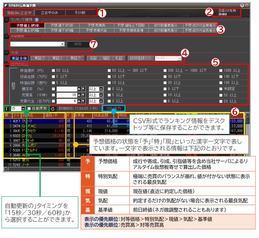Collapse the ランキング種類 section with minus icon
The height and width of the screenshot is (238, 259).
coord(6,20)
